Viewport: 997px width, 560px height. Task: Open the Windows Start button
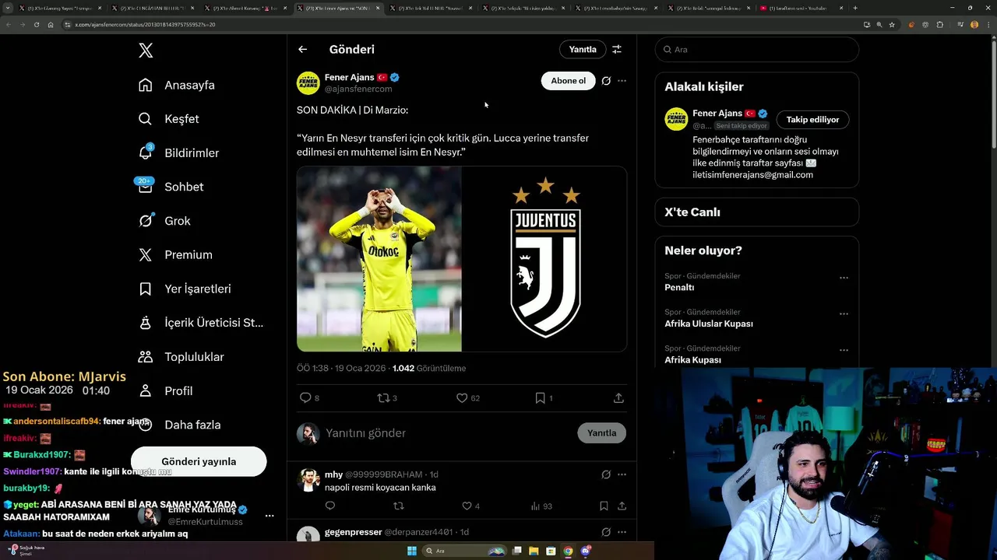click(x=412, y=551)
